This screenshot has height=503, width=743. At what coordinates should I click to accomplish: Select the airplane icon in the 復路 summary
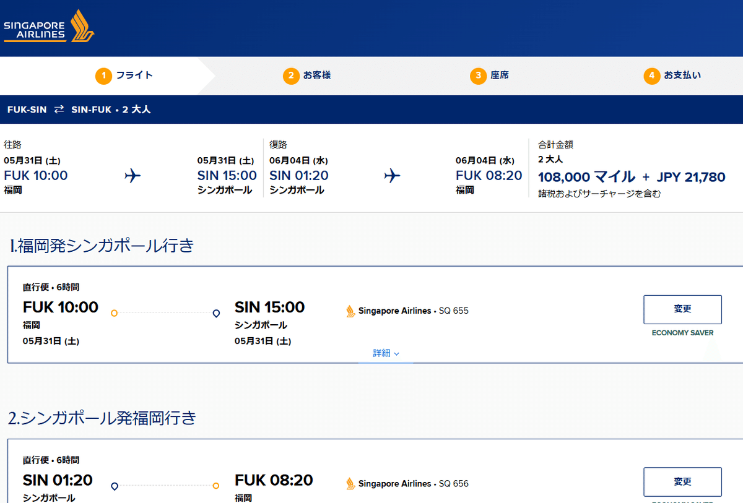pos(392,176)
